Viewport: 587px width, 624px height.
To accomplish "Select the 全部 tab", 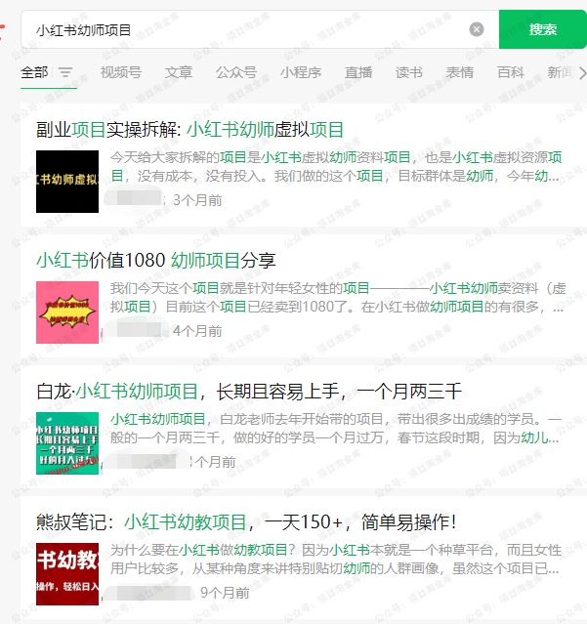I will tap(34, 72).
